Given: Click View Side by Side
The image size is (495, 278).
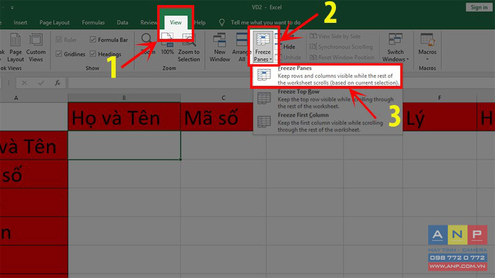Looking at the screenshot, I should click(335, 36).
